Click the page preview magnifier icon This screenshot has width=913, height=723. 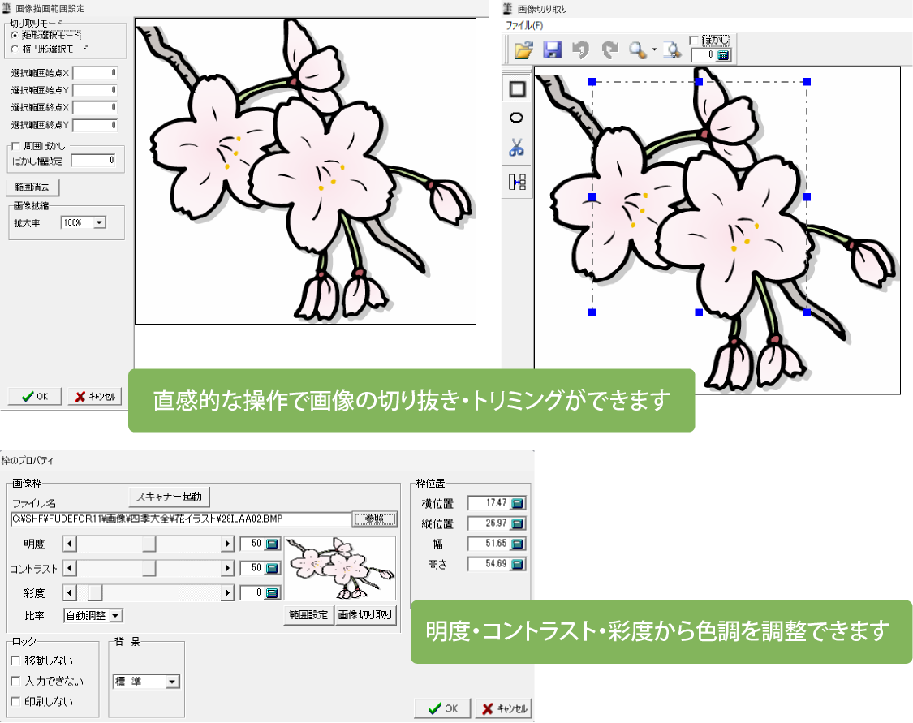pyautogui.click(x=670, y=49)
